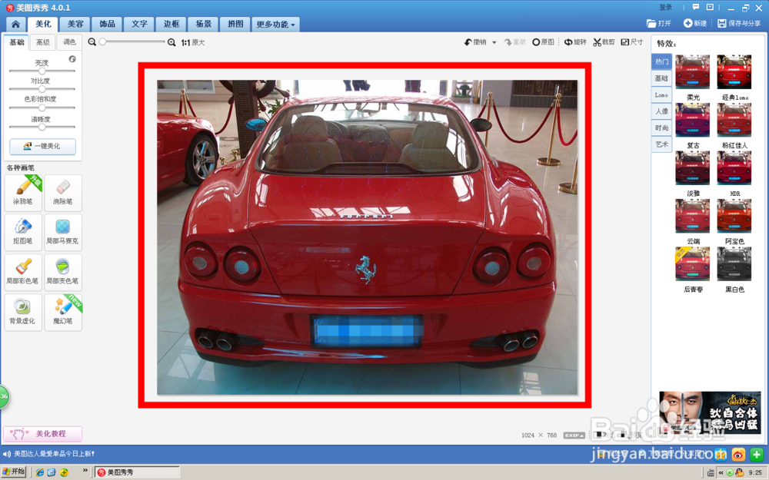Click the 对比度 contrast slider handle

[x=42, y=89]
